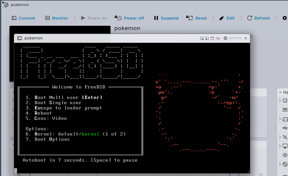Click the Reset circular arrows icon
The height and width of the screenshot is (176, 288).
[x=190, y=18]
